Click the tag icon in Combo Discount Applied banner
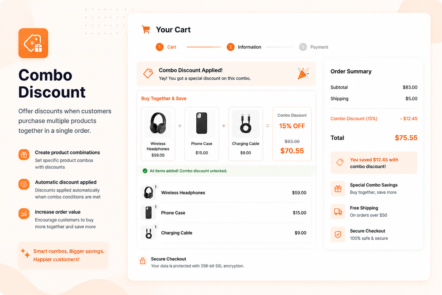The height and width of the screenshot is (295, 442). [148, 73]
